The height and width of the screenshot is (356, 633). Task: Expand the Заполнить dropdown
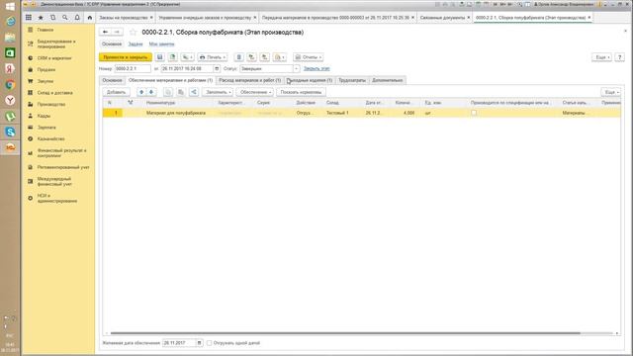[218, 92]
